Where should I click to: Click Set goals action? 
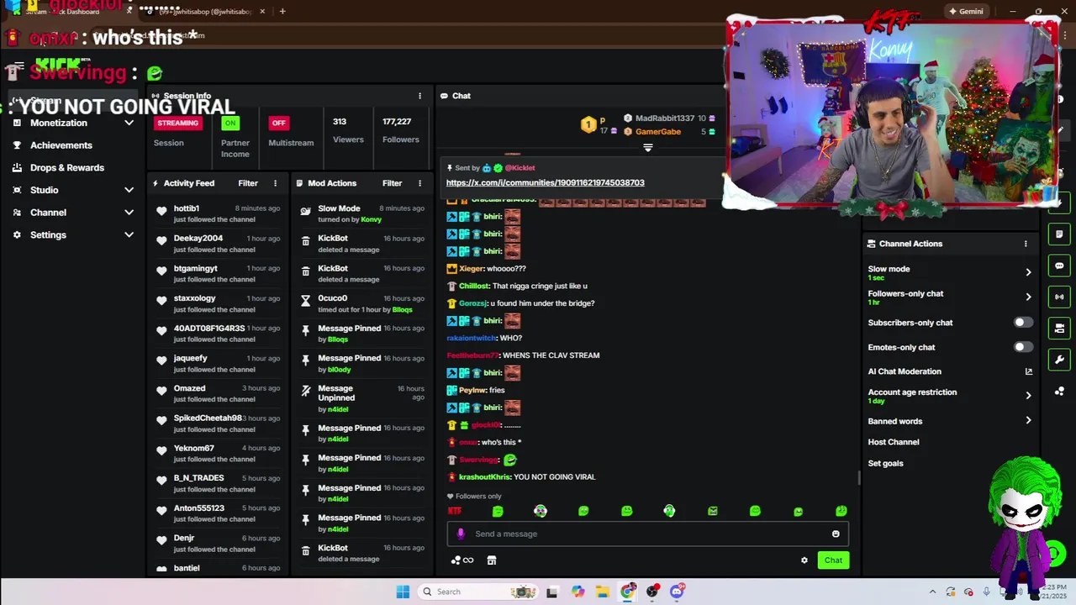click(x=885, y=464)
